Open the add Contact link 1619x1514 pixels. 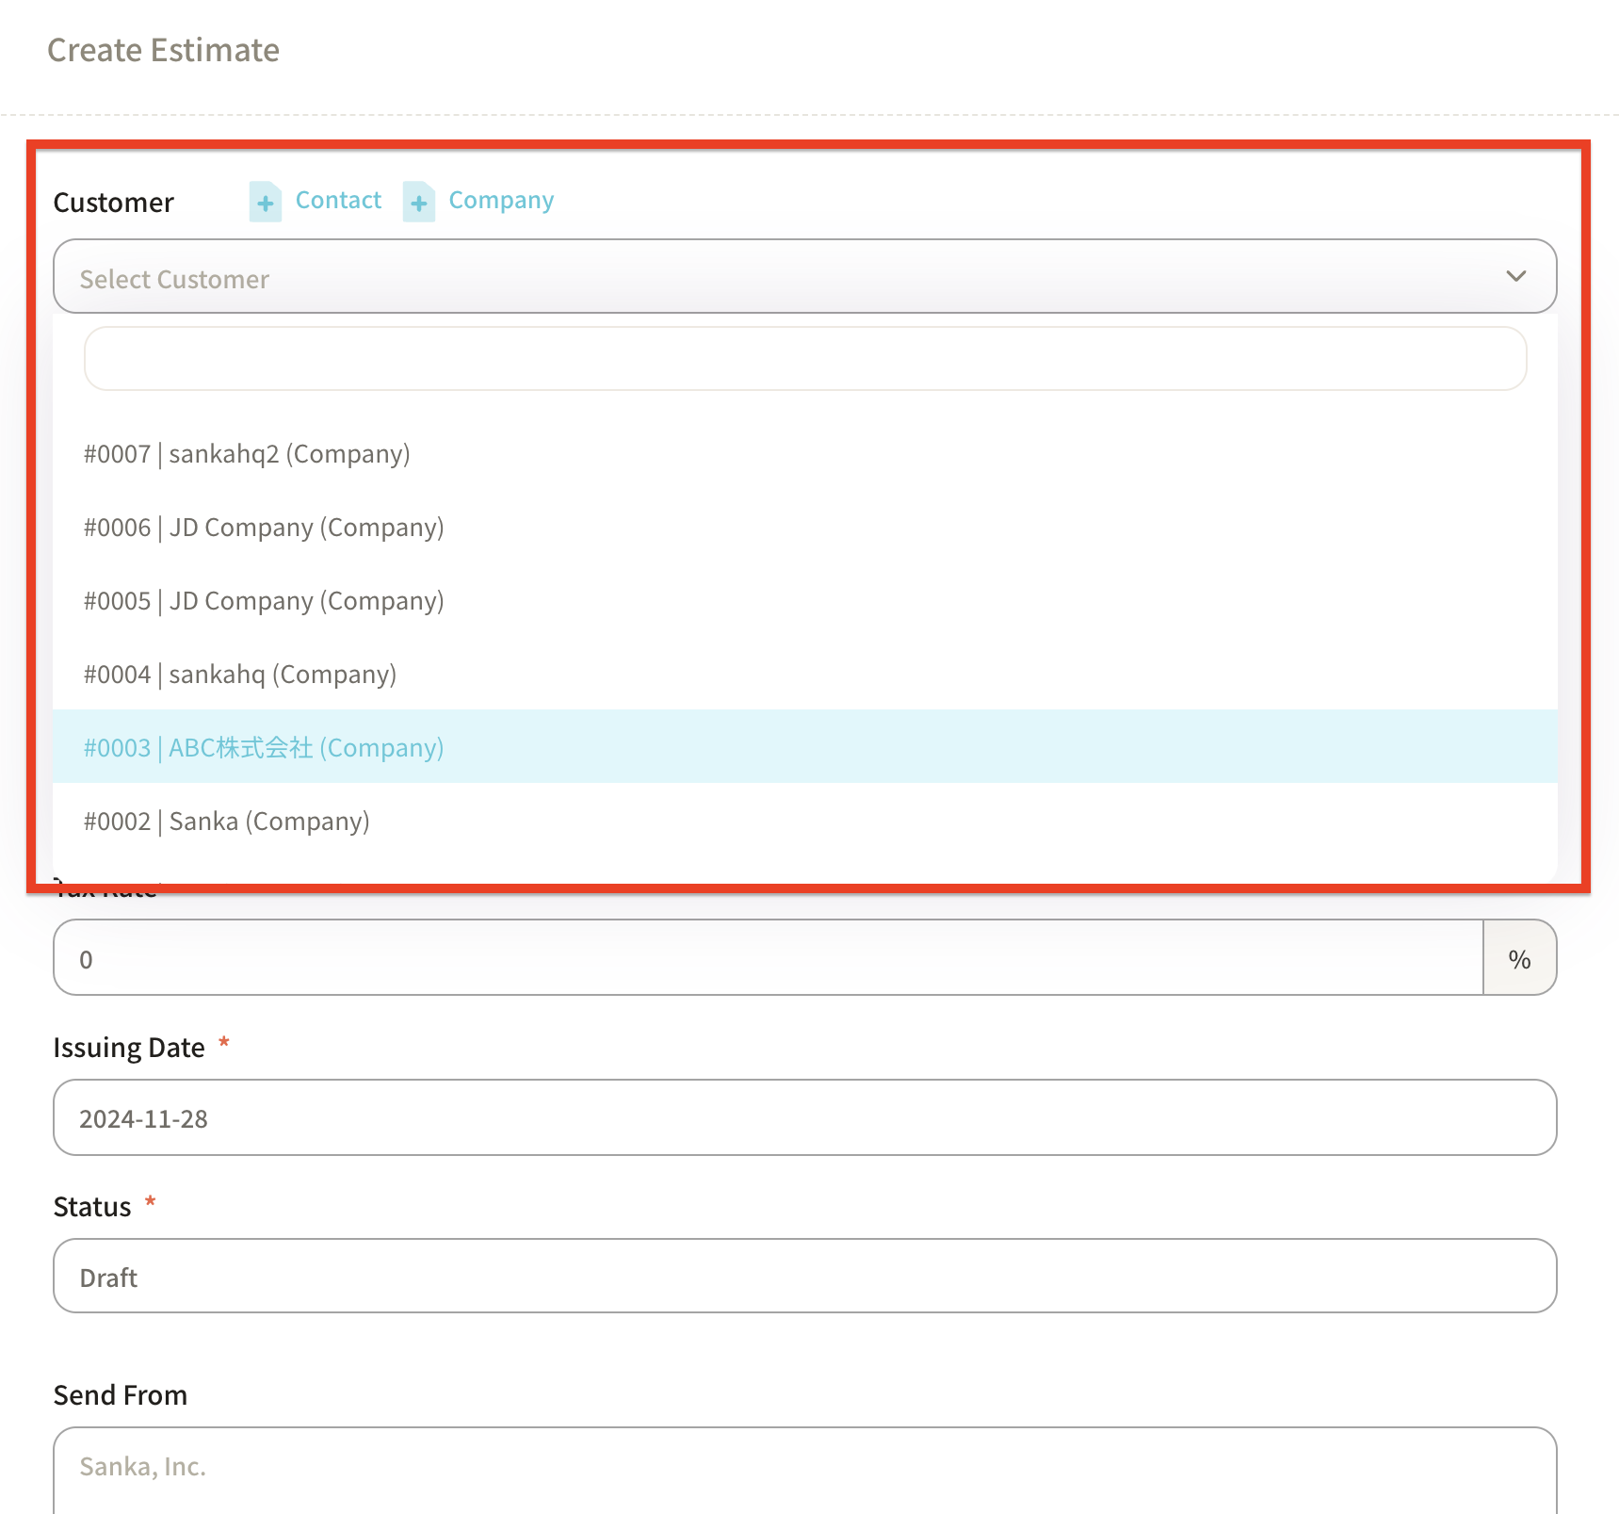[x=338, y=201]
